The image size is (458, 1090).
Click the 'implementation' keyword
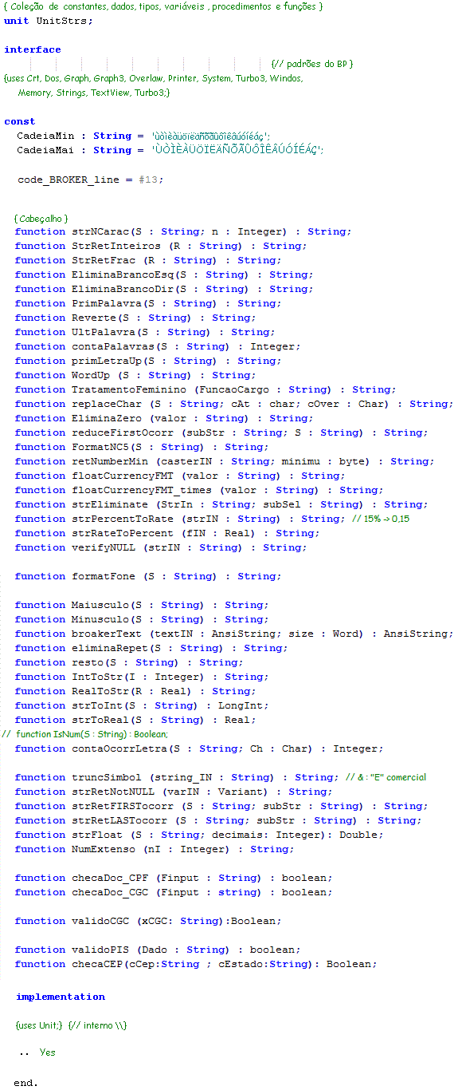(61, 997)
